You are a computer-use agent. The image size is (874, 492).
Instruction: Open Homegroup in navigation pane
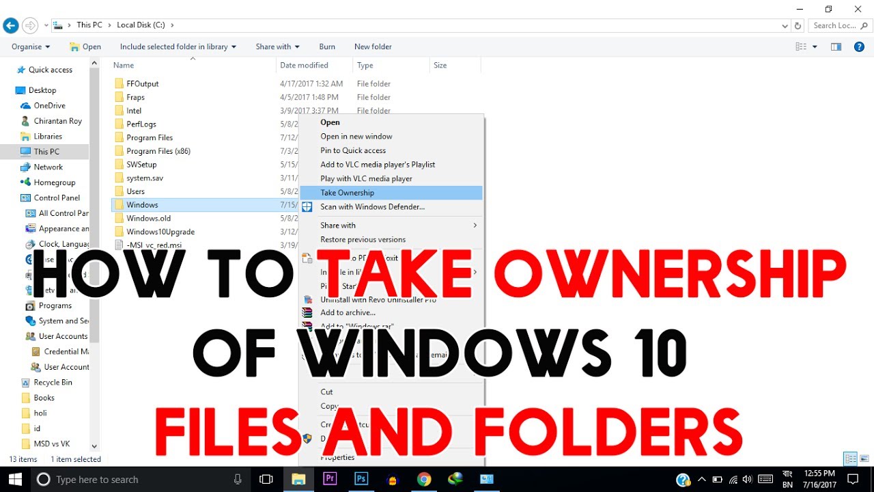tap(55, 182)
